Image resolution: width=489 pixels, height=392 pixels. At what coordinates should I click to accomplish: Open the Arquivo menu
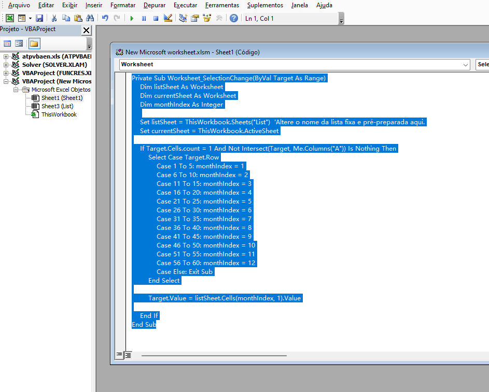click(19, 5)
